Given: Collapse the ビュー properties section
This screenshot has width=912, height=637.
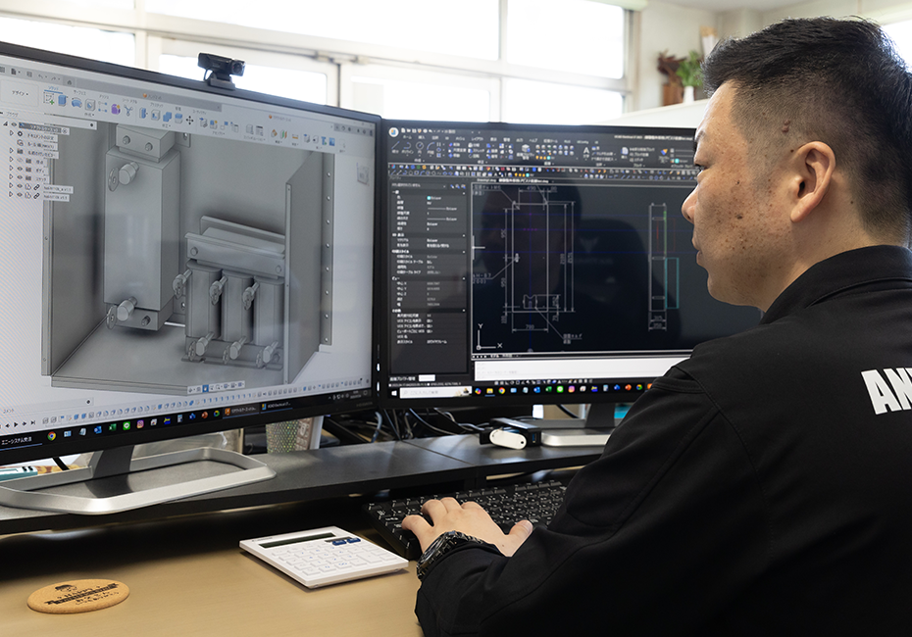Looking at the screenshot, I should (463, 278).
